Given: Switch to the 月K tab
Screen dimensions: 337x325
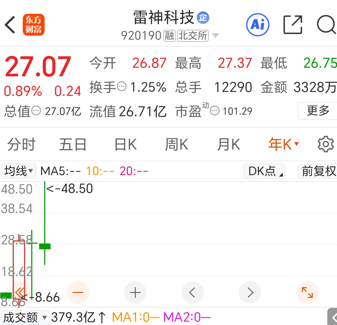Looking at the screenshot, I should 228,144.
